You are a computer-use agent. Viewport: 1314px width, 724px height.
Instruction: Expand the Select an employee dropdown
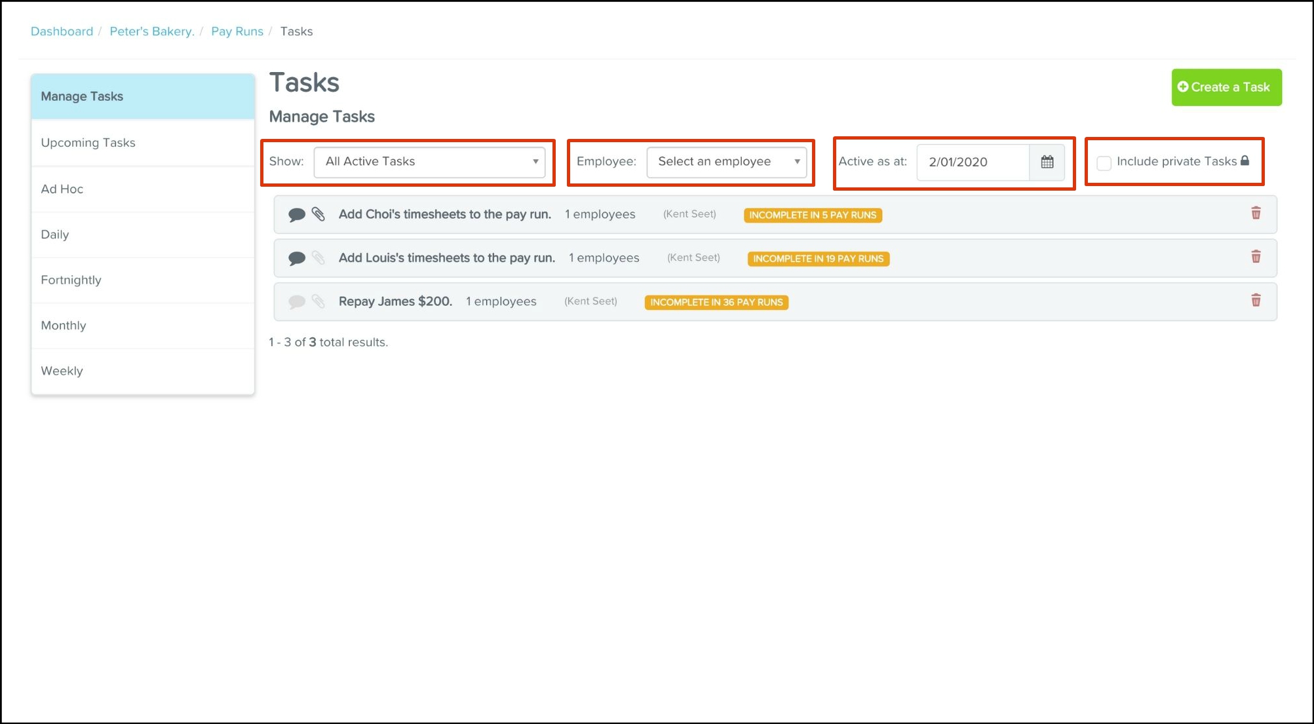726,162
